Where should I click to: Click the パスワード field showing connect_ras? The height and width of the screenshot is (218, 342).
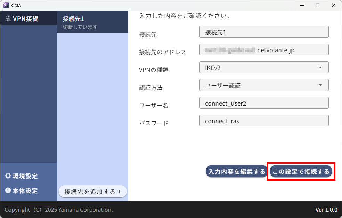264,120
